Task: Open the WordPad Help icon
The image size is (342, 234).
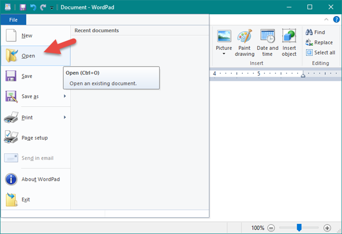Action: [336, 20]
